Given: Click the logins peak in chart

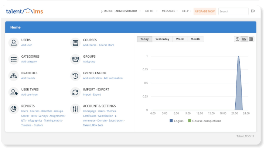Looking at the screenshot, I should click(239, 56).
